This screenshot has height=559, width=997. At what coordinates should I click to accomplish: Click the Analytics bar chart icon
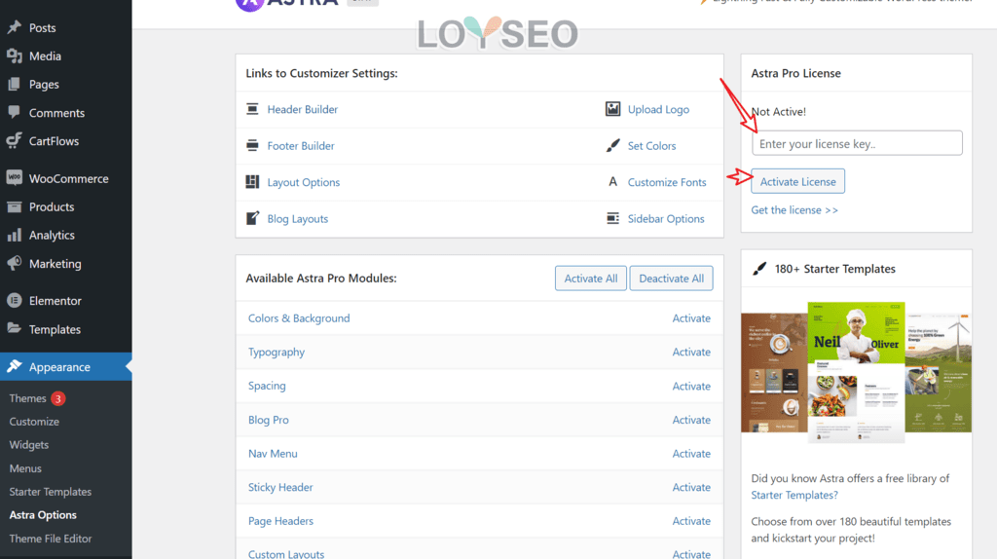point(14,235)
